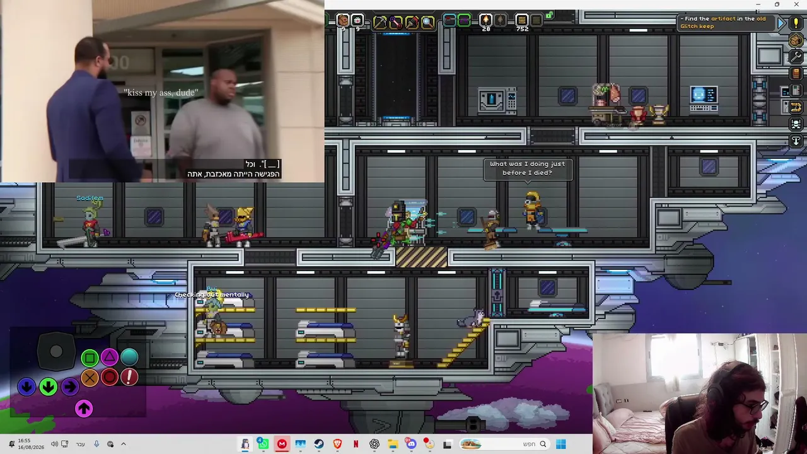Focus the taskbar search box
This screenshot has height=454, width=807.
point(504,445)
